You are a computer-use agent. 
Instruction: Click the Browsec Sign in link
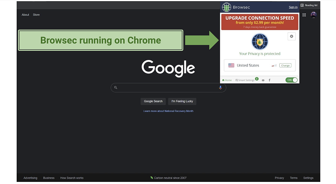(293, 7)
